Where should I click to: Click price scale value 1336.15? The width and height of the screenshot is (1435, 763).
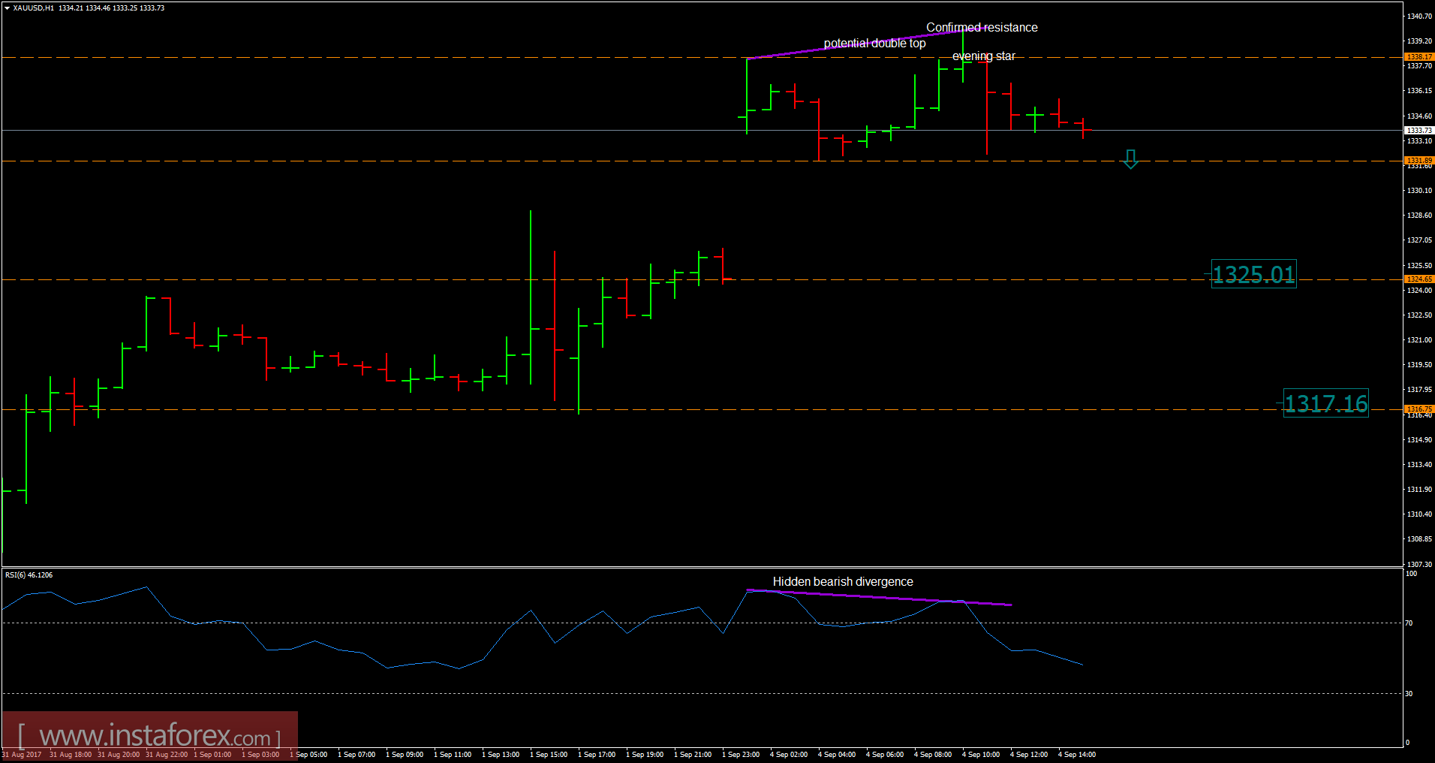[x=1419, y=91]
